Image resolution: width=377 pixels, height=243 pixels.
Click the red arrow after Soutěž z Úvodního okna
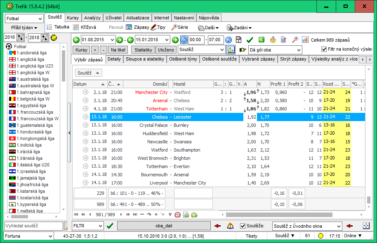(x=349, y=226)
